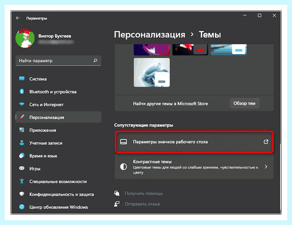This screenshot has width=292, height=225.
Task: Click the external link icon for desktop icons
Action: [x=266, y=142]
